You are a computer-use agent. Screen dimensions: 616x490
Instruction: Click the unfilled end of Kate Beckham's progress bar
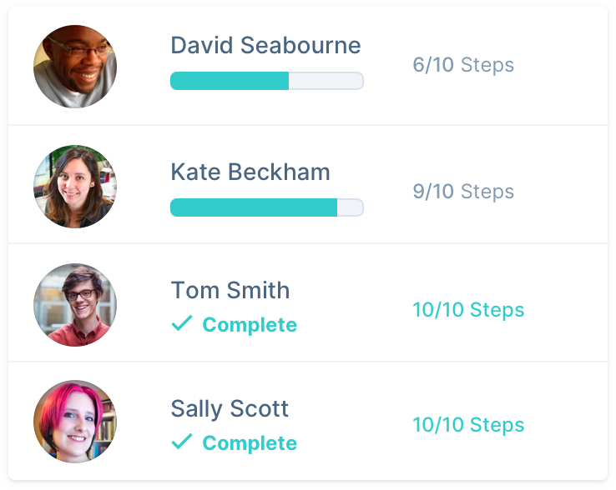(351, 207)
